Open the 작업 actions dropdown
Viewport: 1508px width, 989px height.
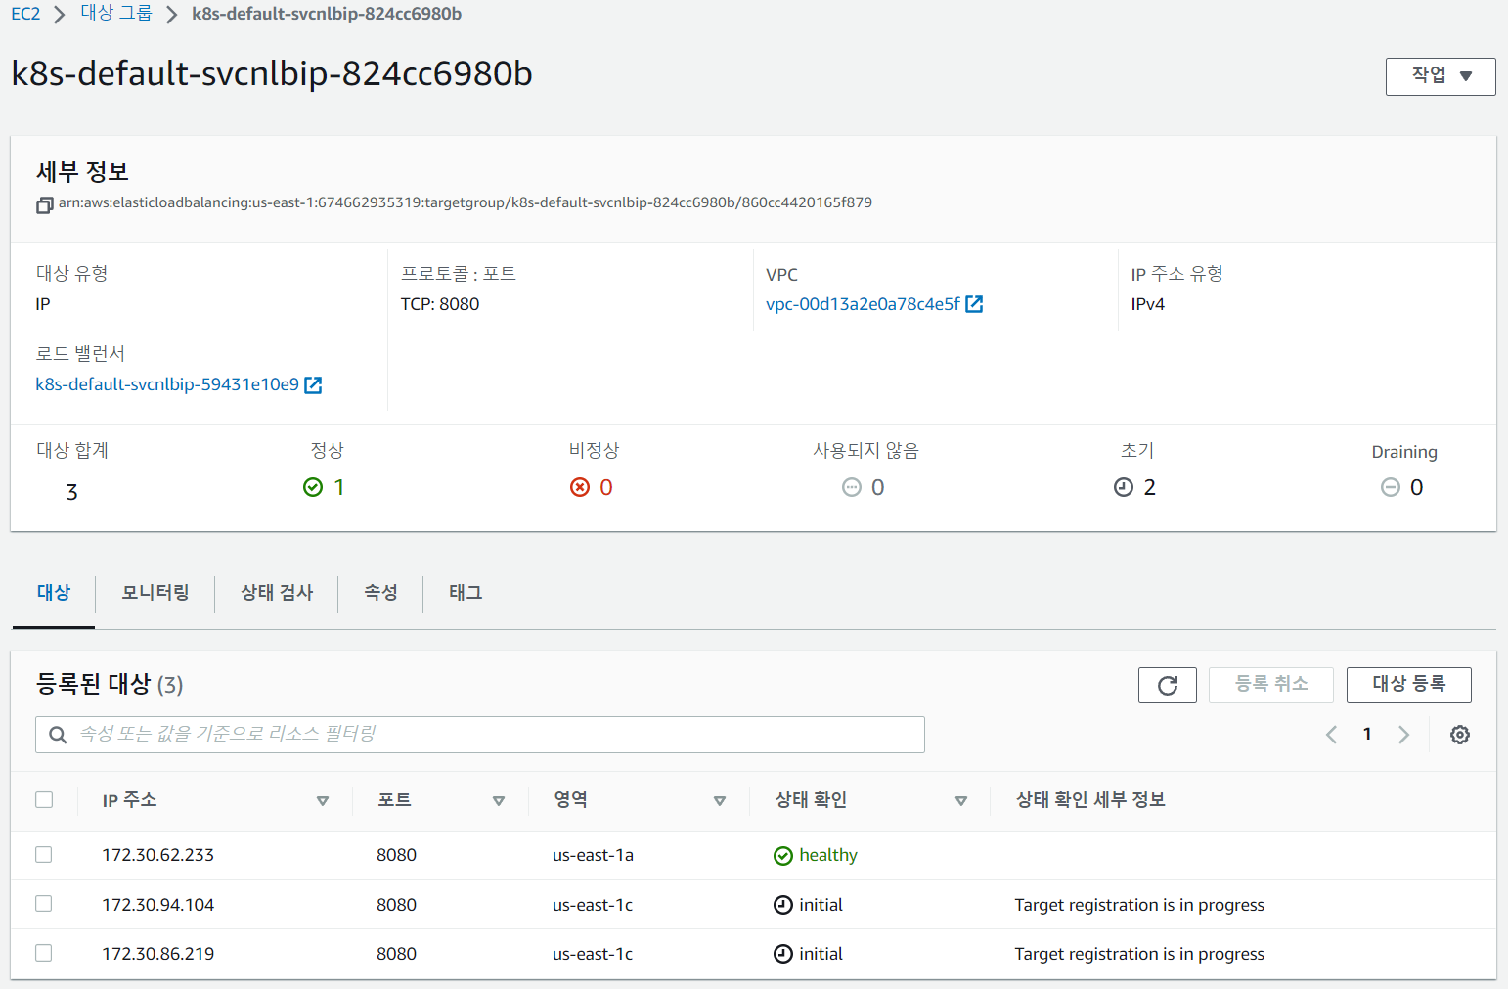pos(1440,76)
